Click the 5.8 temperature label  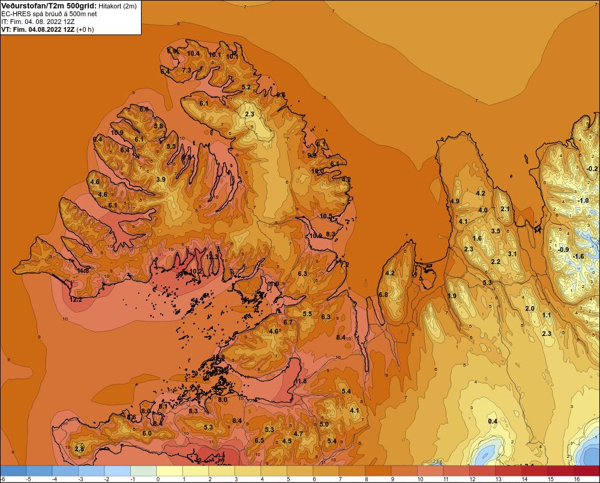[158, 126]
